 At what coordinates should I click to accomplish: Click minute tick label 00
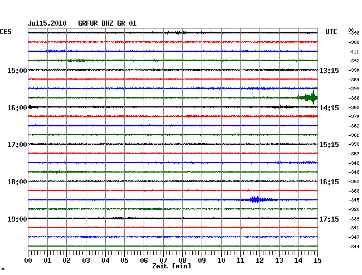[x=28, y=260]
